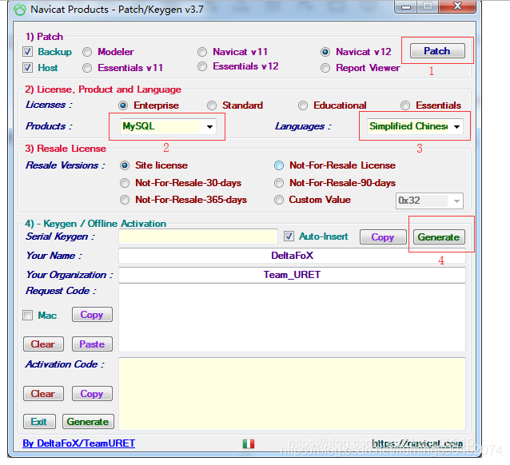Select Not-For-Resale License option
Screen dimensions: 510x465
pyautogui.click(x=279, y=165)
